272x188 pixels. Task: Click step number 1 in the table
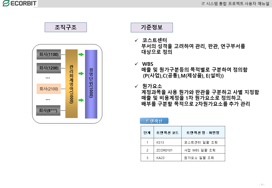tap(147, 142)
